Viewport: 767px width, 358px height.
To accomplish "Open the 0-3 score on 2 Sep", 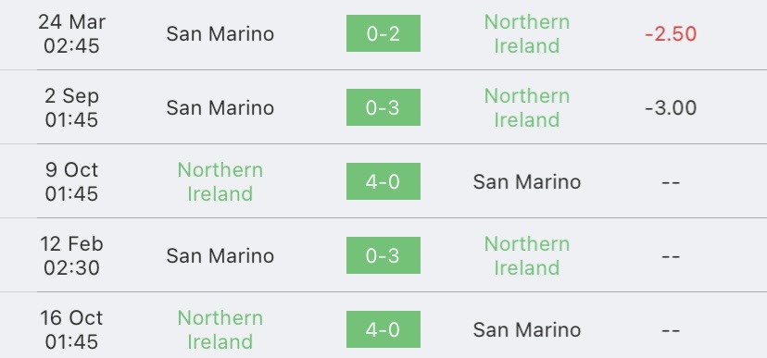I will [x=383, y=107].
